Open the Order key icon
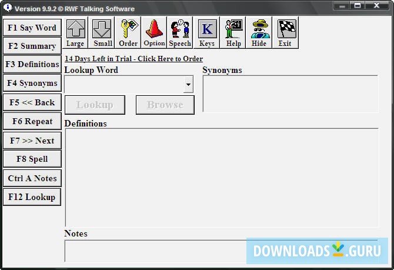Image resolution: width=394 pixels, height=270 pixels. (x=128, y=33)
